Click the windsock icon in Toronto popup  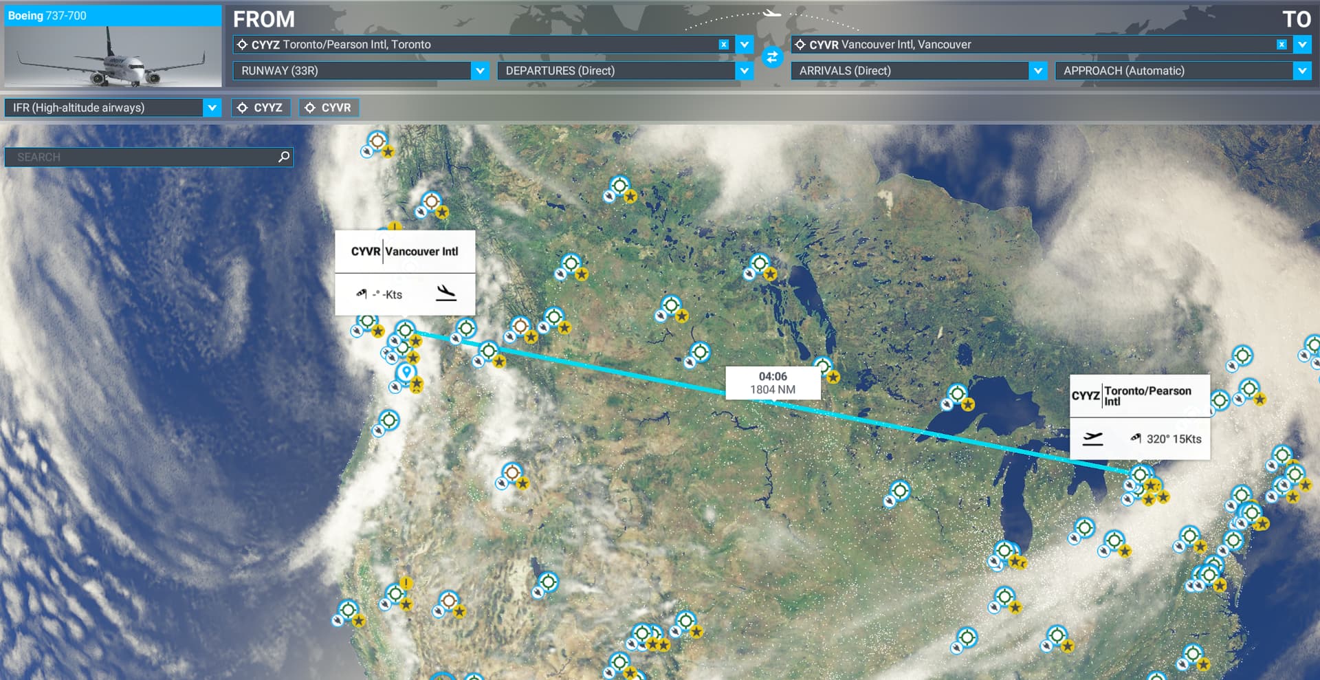[1136, 439]
